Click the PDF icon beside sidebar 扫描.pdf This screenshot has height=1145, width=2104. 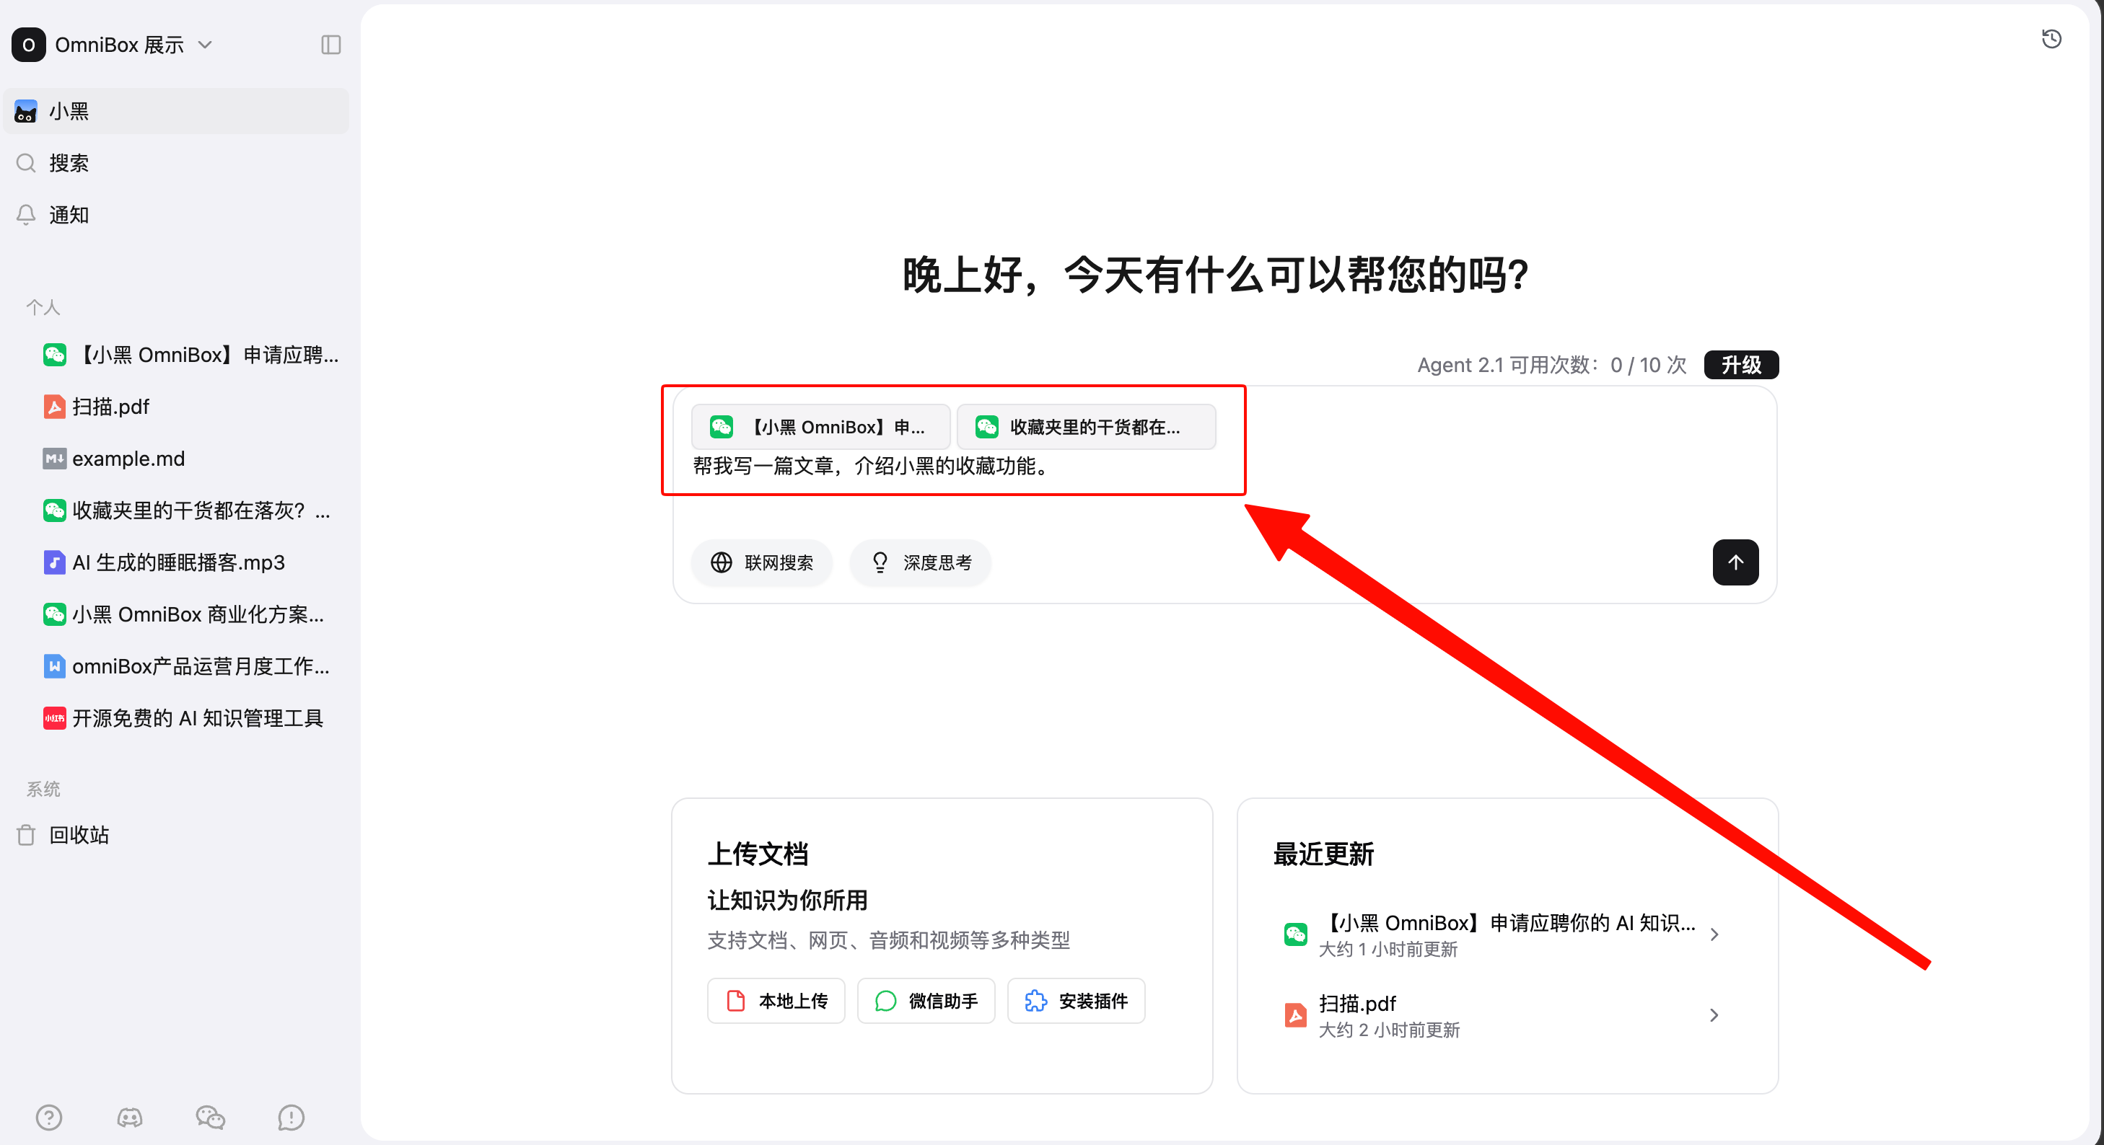click(x=54, y=407)
